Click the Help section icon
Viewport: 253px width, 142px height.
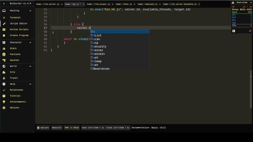(4, 84)
